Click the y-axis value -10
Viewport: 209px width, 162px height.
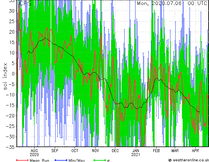(10, 95)
